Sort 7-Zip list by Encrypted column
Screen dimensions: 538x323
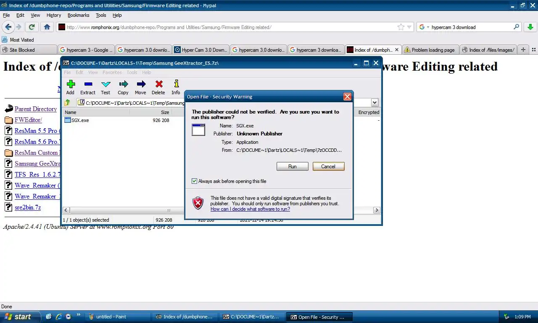click(x=368, y=112)
